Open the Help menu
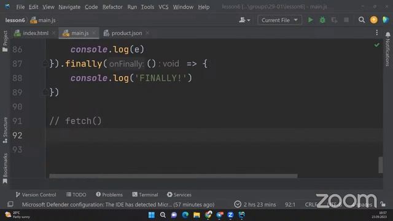 [203, 7]
